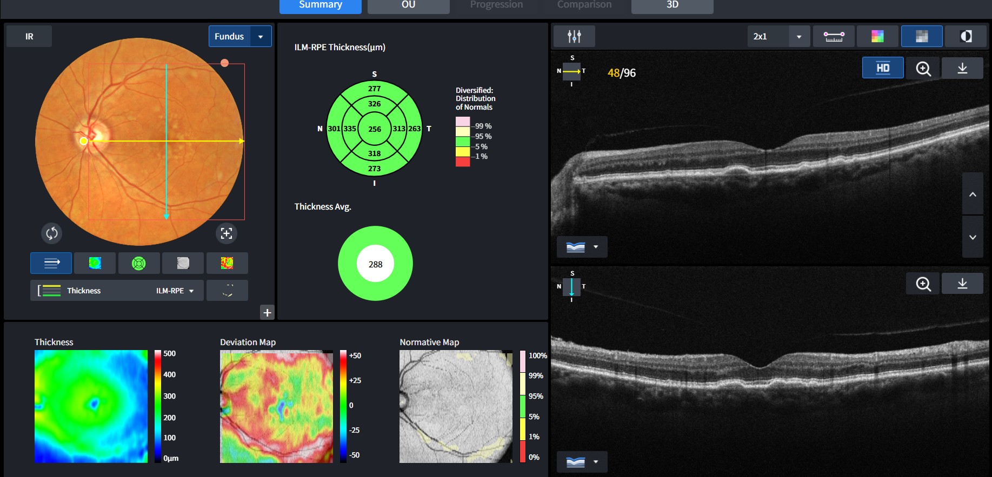Click the center fixation target icon

click(x=227, y=233)
